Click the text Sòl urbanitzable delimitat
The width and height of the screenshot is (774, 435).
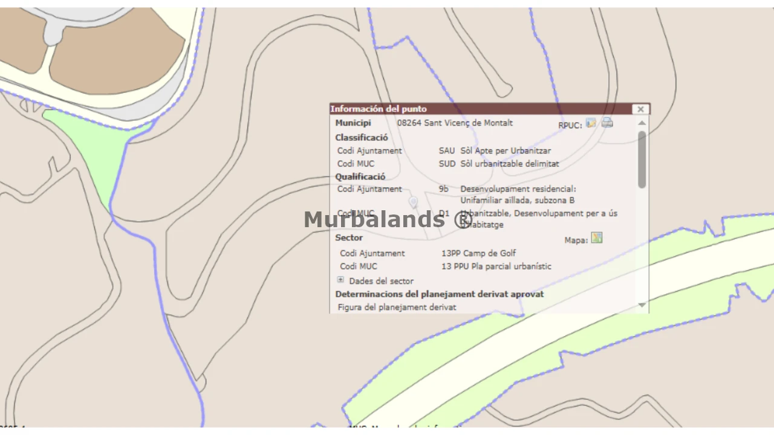click(510, 164)
